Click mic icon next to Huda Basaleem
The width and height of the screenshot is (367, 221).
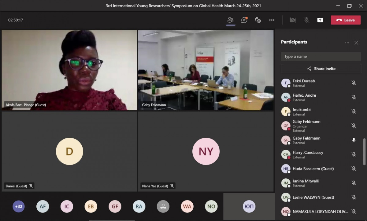[354, 169]
